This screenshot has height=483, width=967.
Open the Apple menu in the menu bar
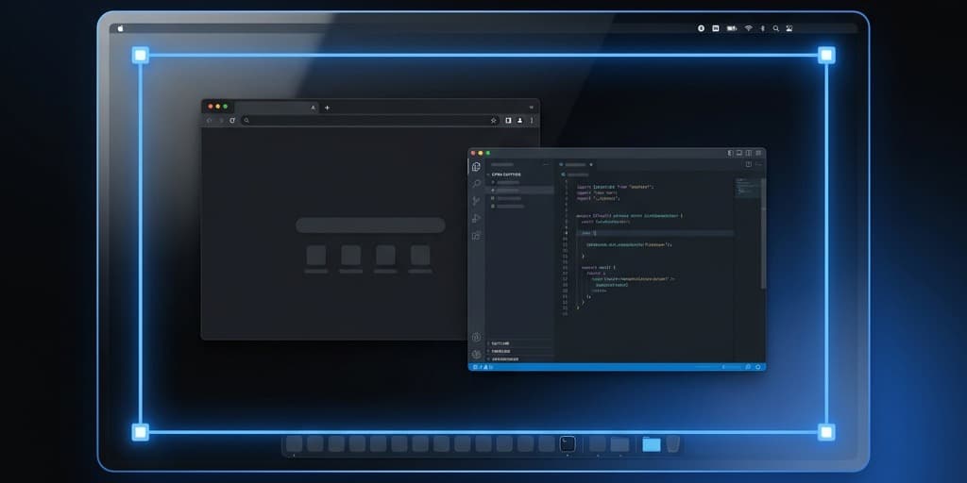coord(120,28)
